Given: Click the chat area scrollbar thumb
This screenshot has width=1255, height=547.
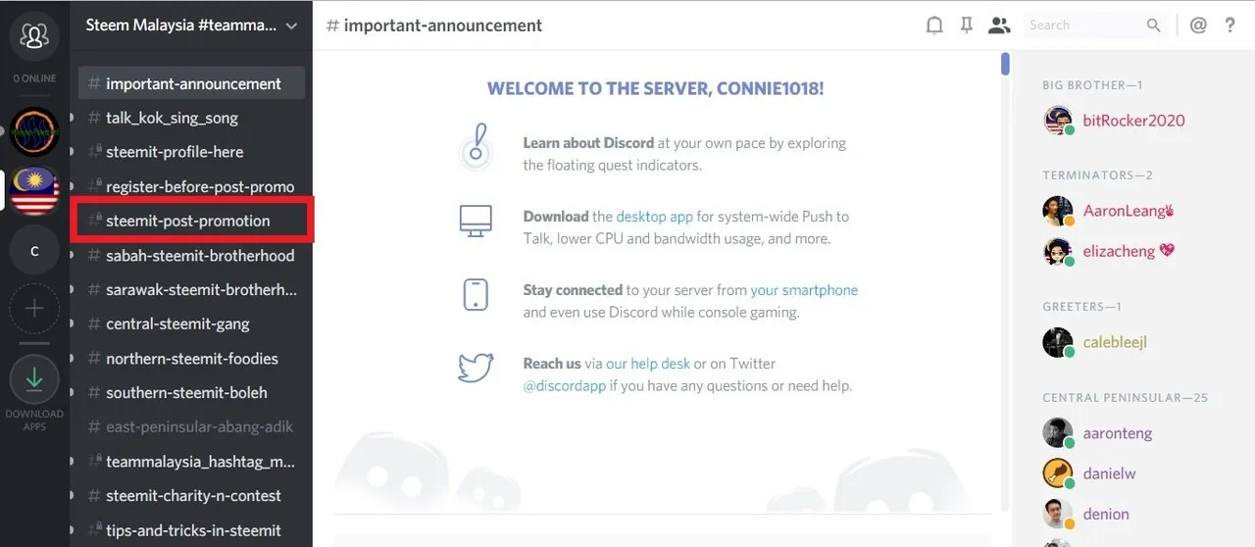Looking at the screenshot, I should 1005,64.
